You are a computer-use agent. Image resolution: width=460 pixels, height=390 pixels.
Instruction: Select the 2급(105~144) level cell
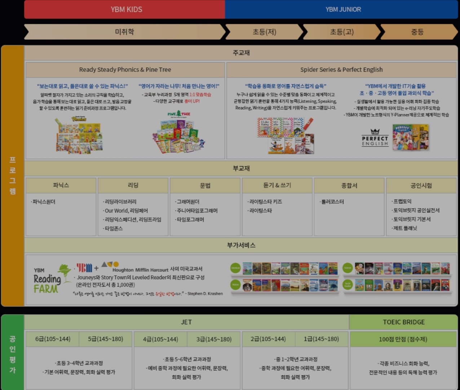click(268, 339)
